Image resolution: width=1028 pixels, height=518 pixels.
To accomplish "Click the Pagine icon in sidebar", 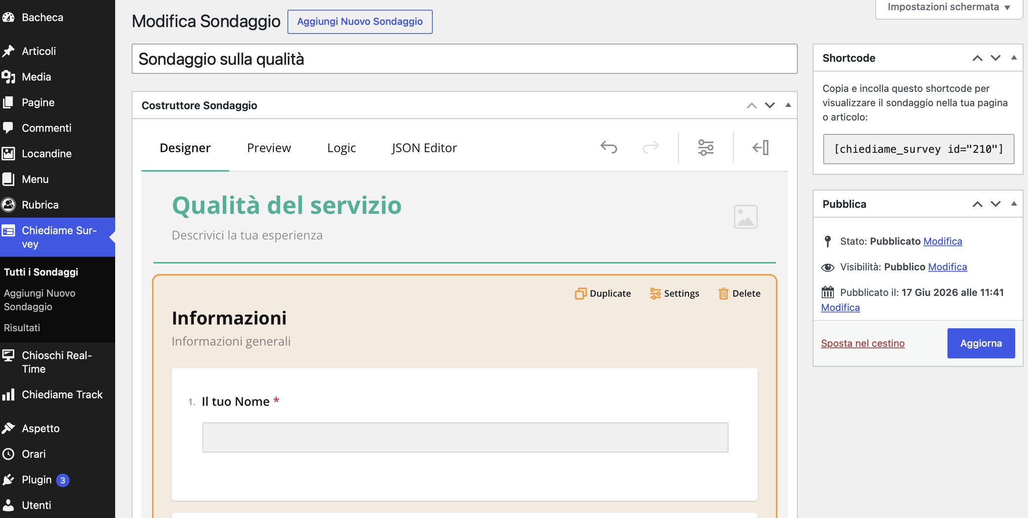I will pos(8,102).
